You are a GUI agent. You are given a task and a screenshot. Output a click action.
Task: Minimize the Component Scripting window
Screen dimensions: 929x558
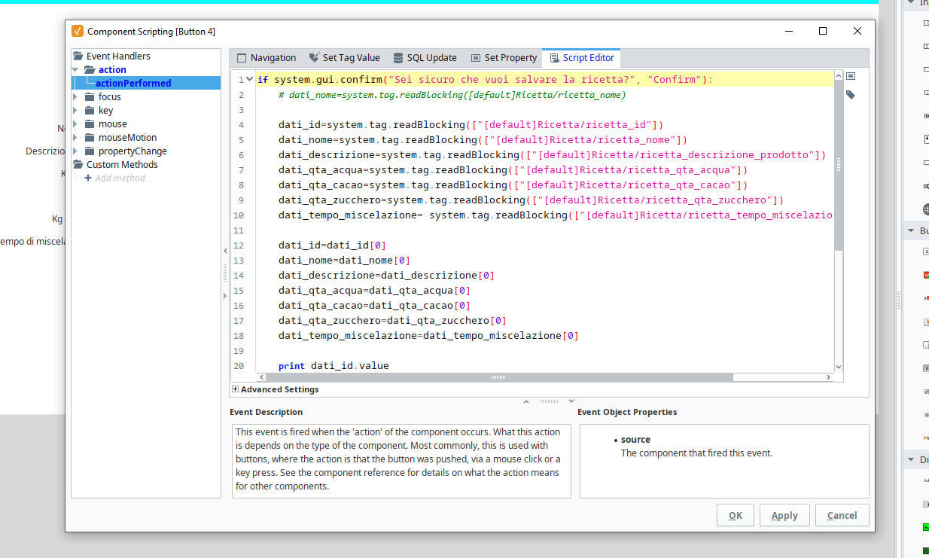789,32
